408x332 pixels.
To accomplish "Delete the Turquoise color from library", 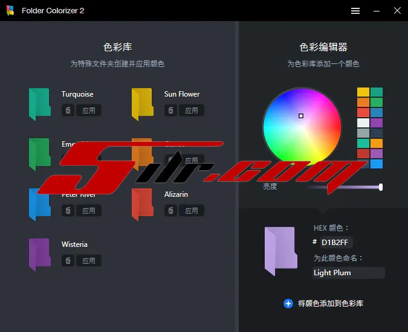I will 68,110.
